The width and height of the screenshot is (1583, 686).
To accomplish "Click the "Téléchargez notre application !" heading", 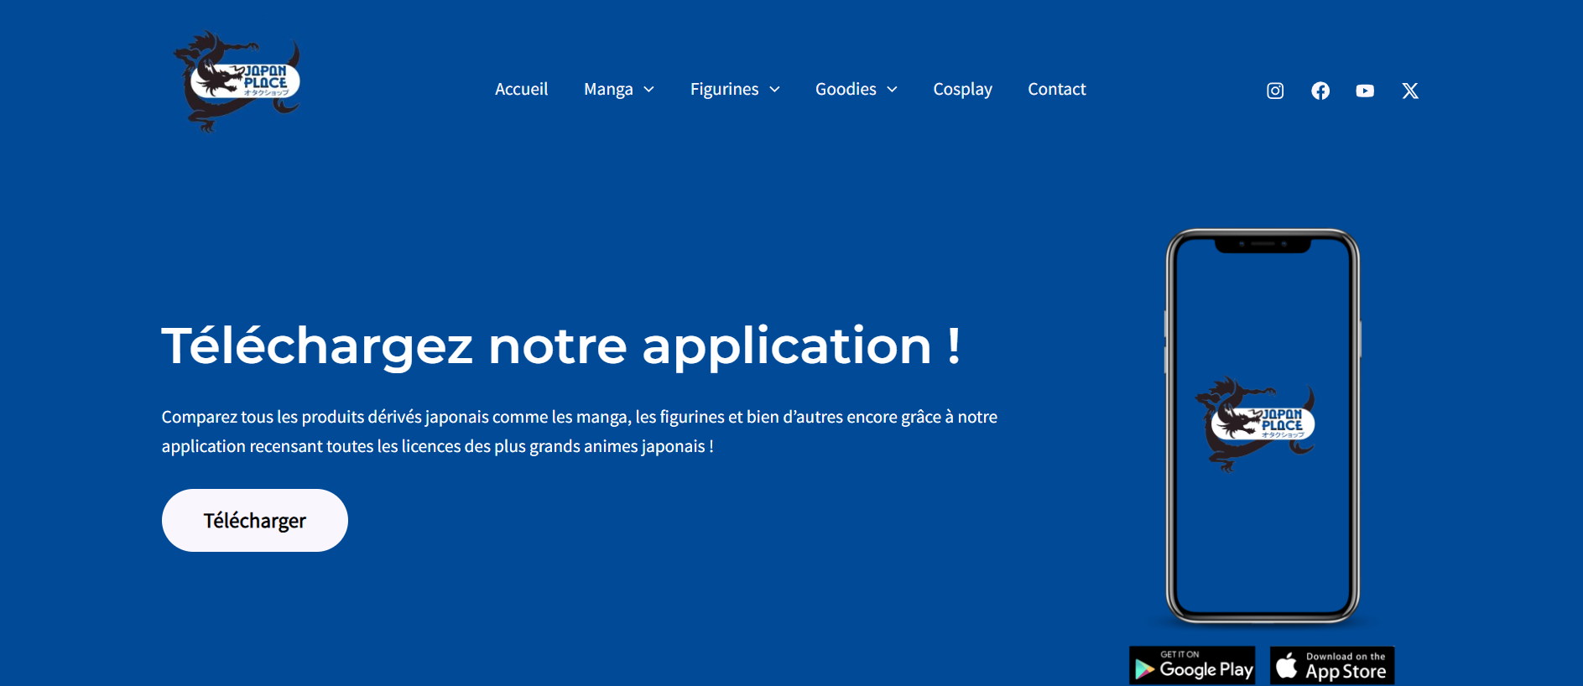I will pyautogui.click(x=561, y=346).
